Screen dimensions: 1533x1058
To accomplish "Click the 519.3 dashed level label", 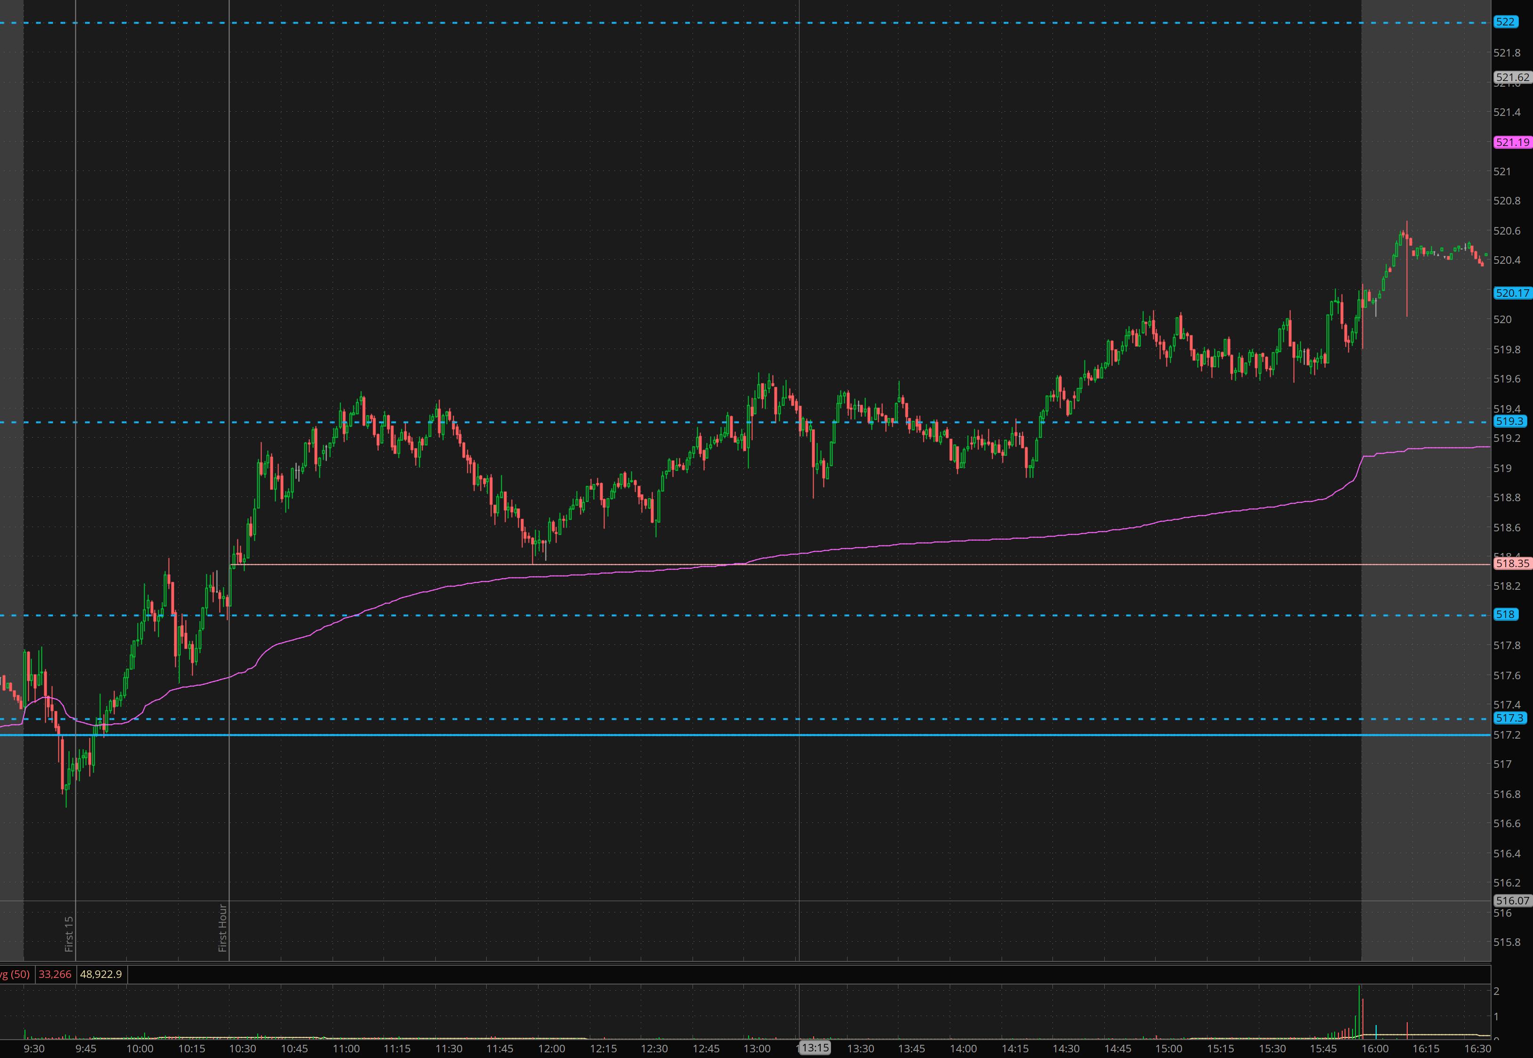I will 1509,422.
